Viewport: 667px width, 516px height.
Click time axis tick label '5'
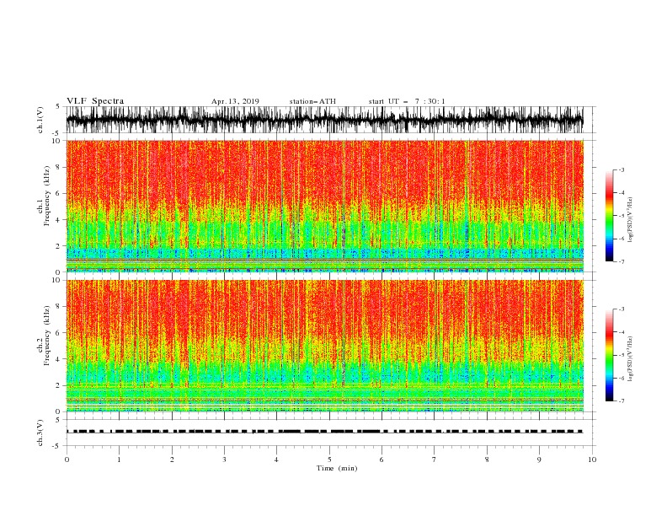point(329,460)
